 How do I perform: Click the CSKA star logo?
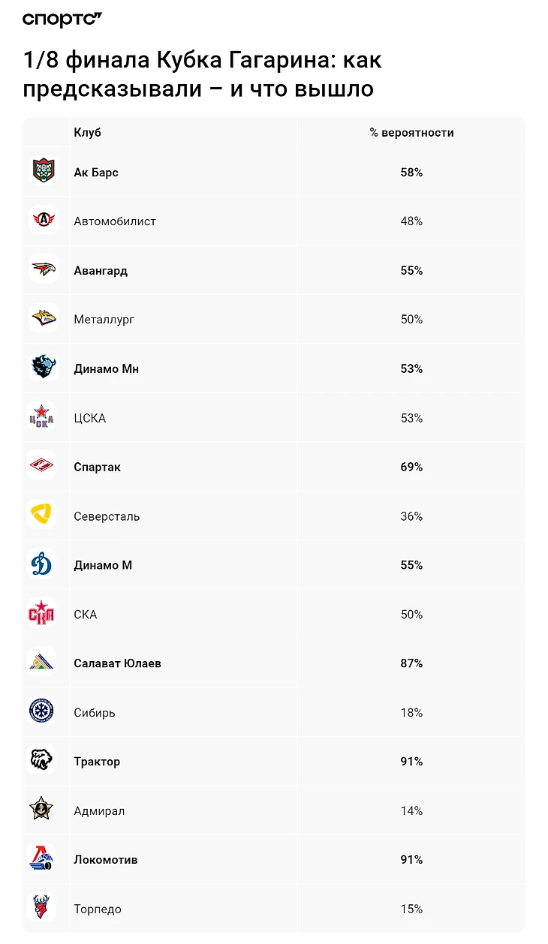pos(42,418)
